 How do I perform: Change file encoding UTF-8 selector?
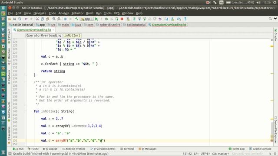(205, 154)
